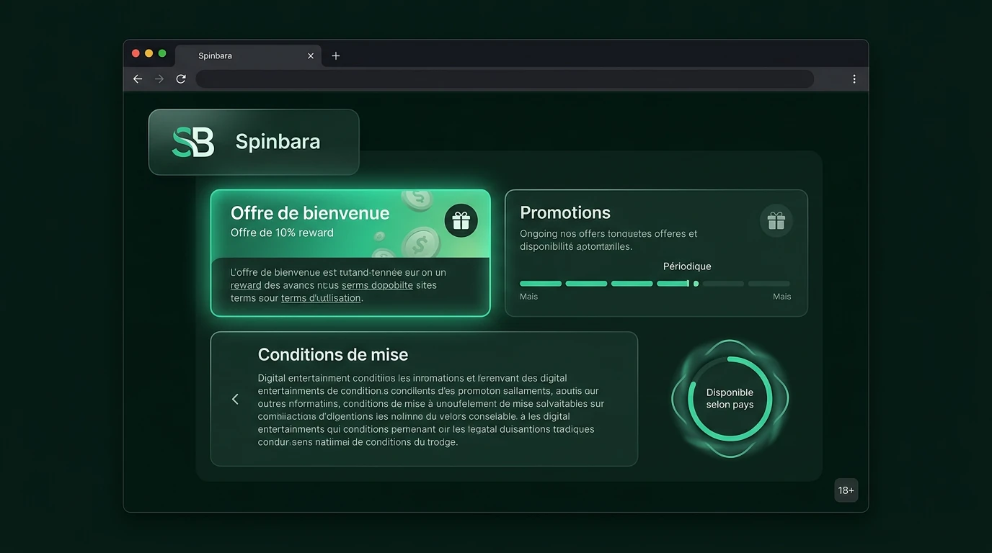This screenshot has width=992, height=553.
Task: Click the 18+ badge
Action: point(846,490)
